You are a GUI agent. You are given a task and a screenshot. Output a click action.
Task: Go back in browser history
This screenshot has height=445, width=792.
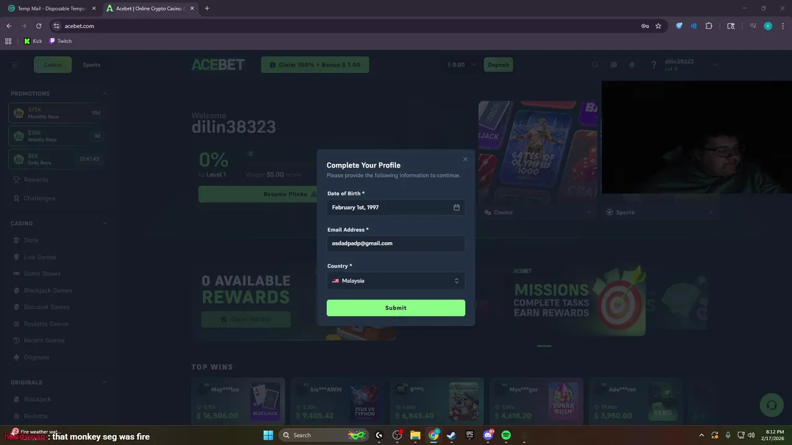[x=9, y=26]
